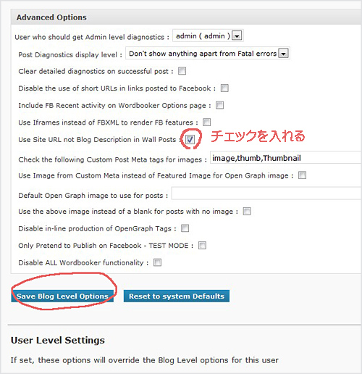Check Only Pretend to Publish TEST MODE
This screenshot has height=374, width=362.
(x=202, y=246)
